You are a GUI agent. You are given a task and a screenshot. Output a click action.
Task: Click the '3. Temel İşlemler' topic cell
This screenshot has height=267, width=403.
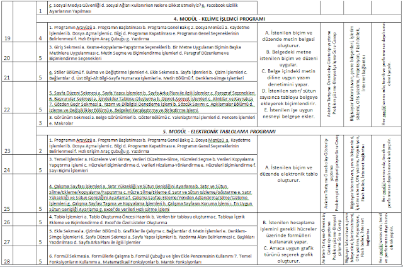pos(152,164)
